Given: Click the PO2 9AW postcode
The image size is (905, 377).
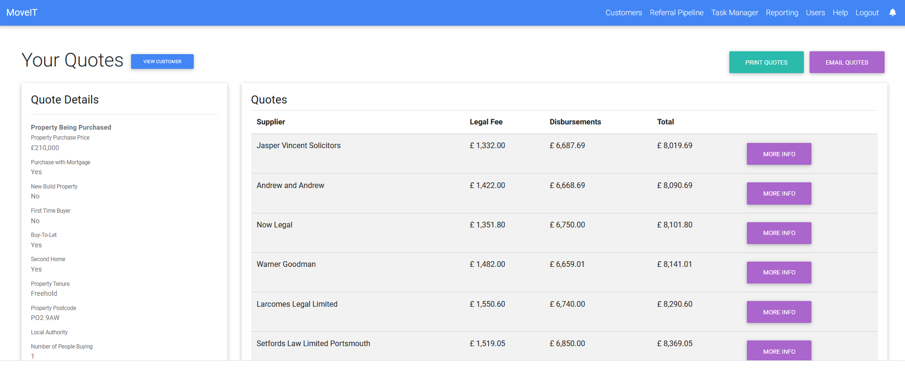Looking at the screenshot, I should [x=45, y=318].
